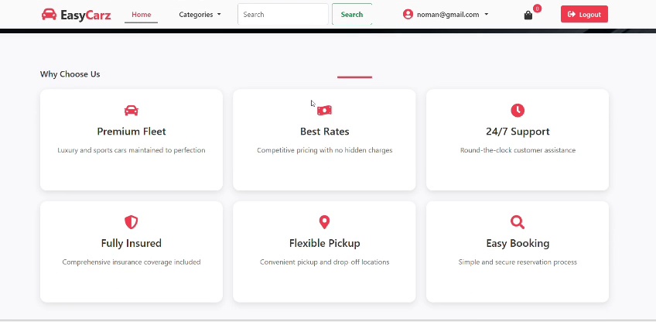Select the Best Rates card heading
The image size is (656, 322).
click(325, 132)
